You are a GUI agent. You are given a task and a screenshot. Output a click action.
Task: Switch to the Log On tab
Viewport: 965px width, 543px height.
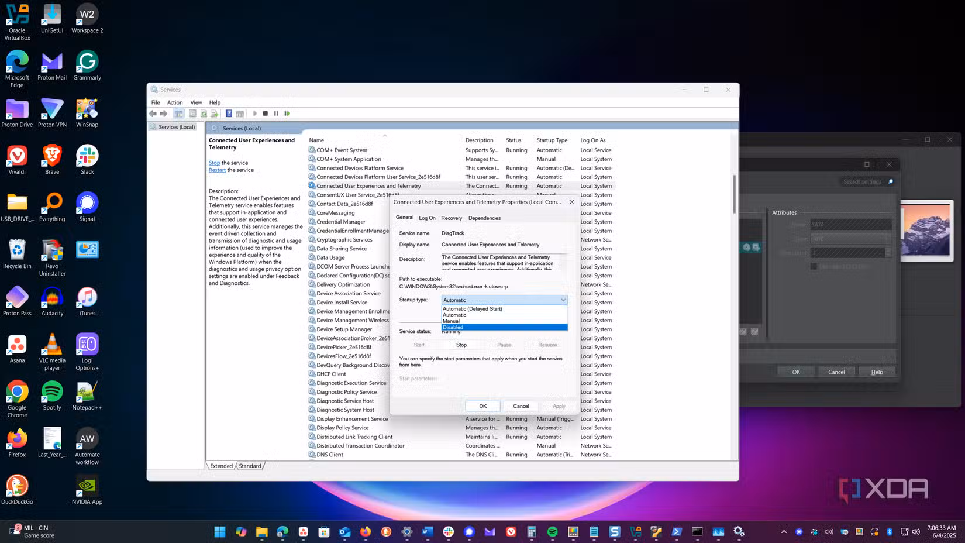(x=427, y=218)
